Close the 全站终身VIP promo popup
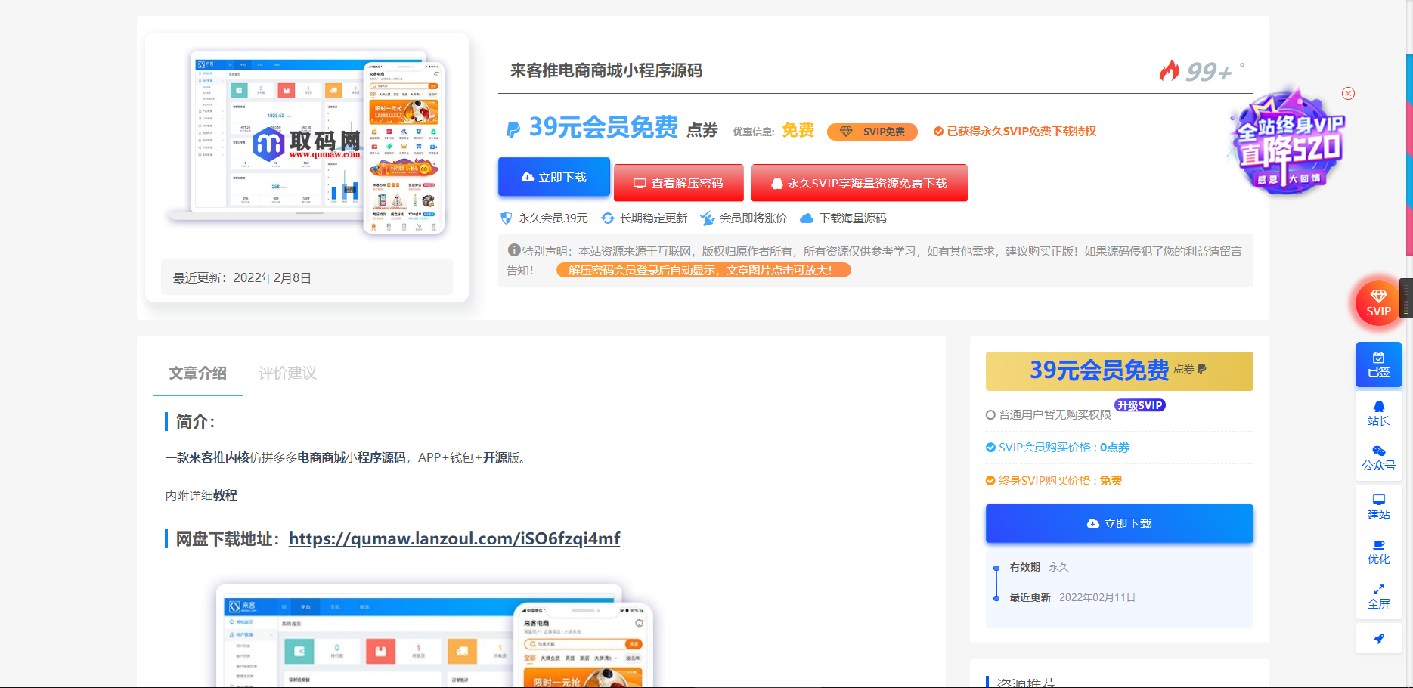Viewport: 1413px width, 688px height. pos(1348,94)
